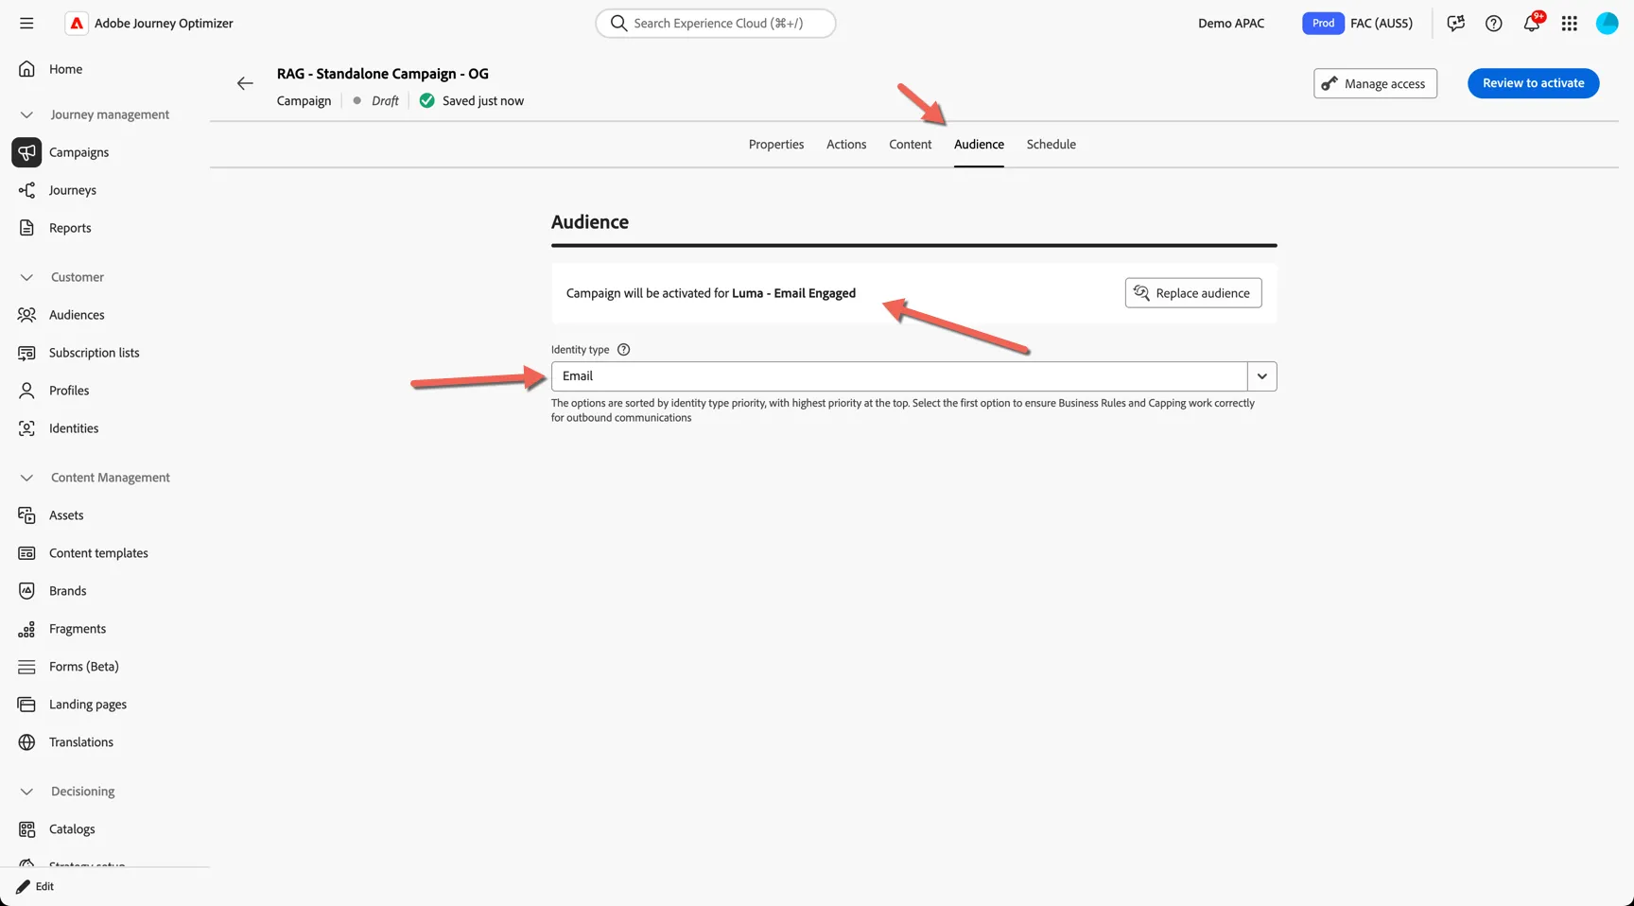Open FAC (AUS5) sandbox switcher
Screen dimensions: 1634x906
pyautogui.click(x=1382, y=23)
